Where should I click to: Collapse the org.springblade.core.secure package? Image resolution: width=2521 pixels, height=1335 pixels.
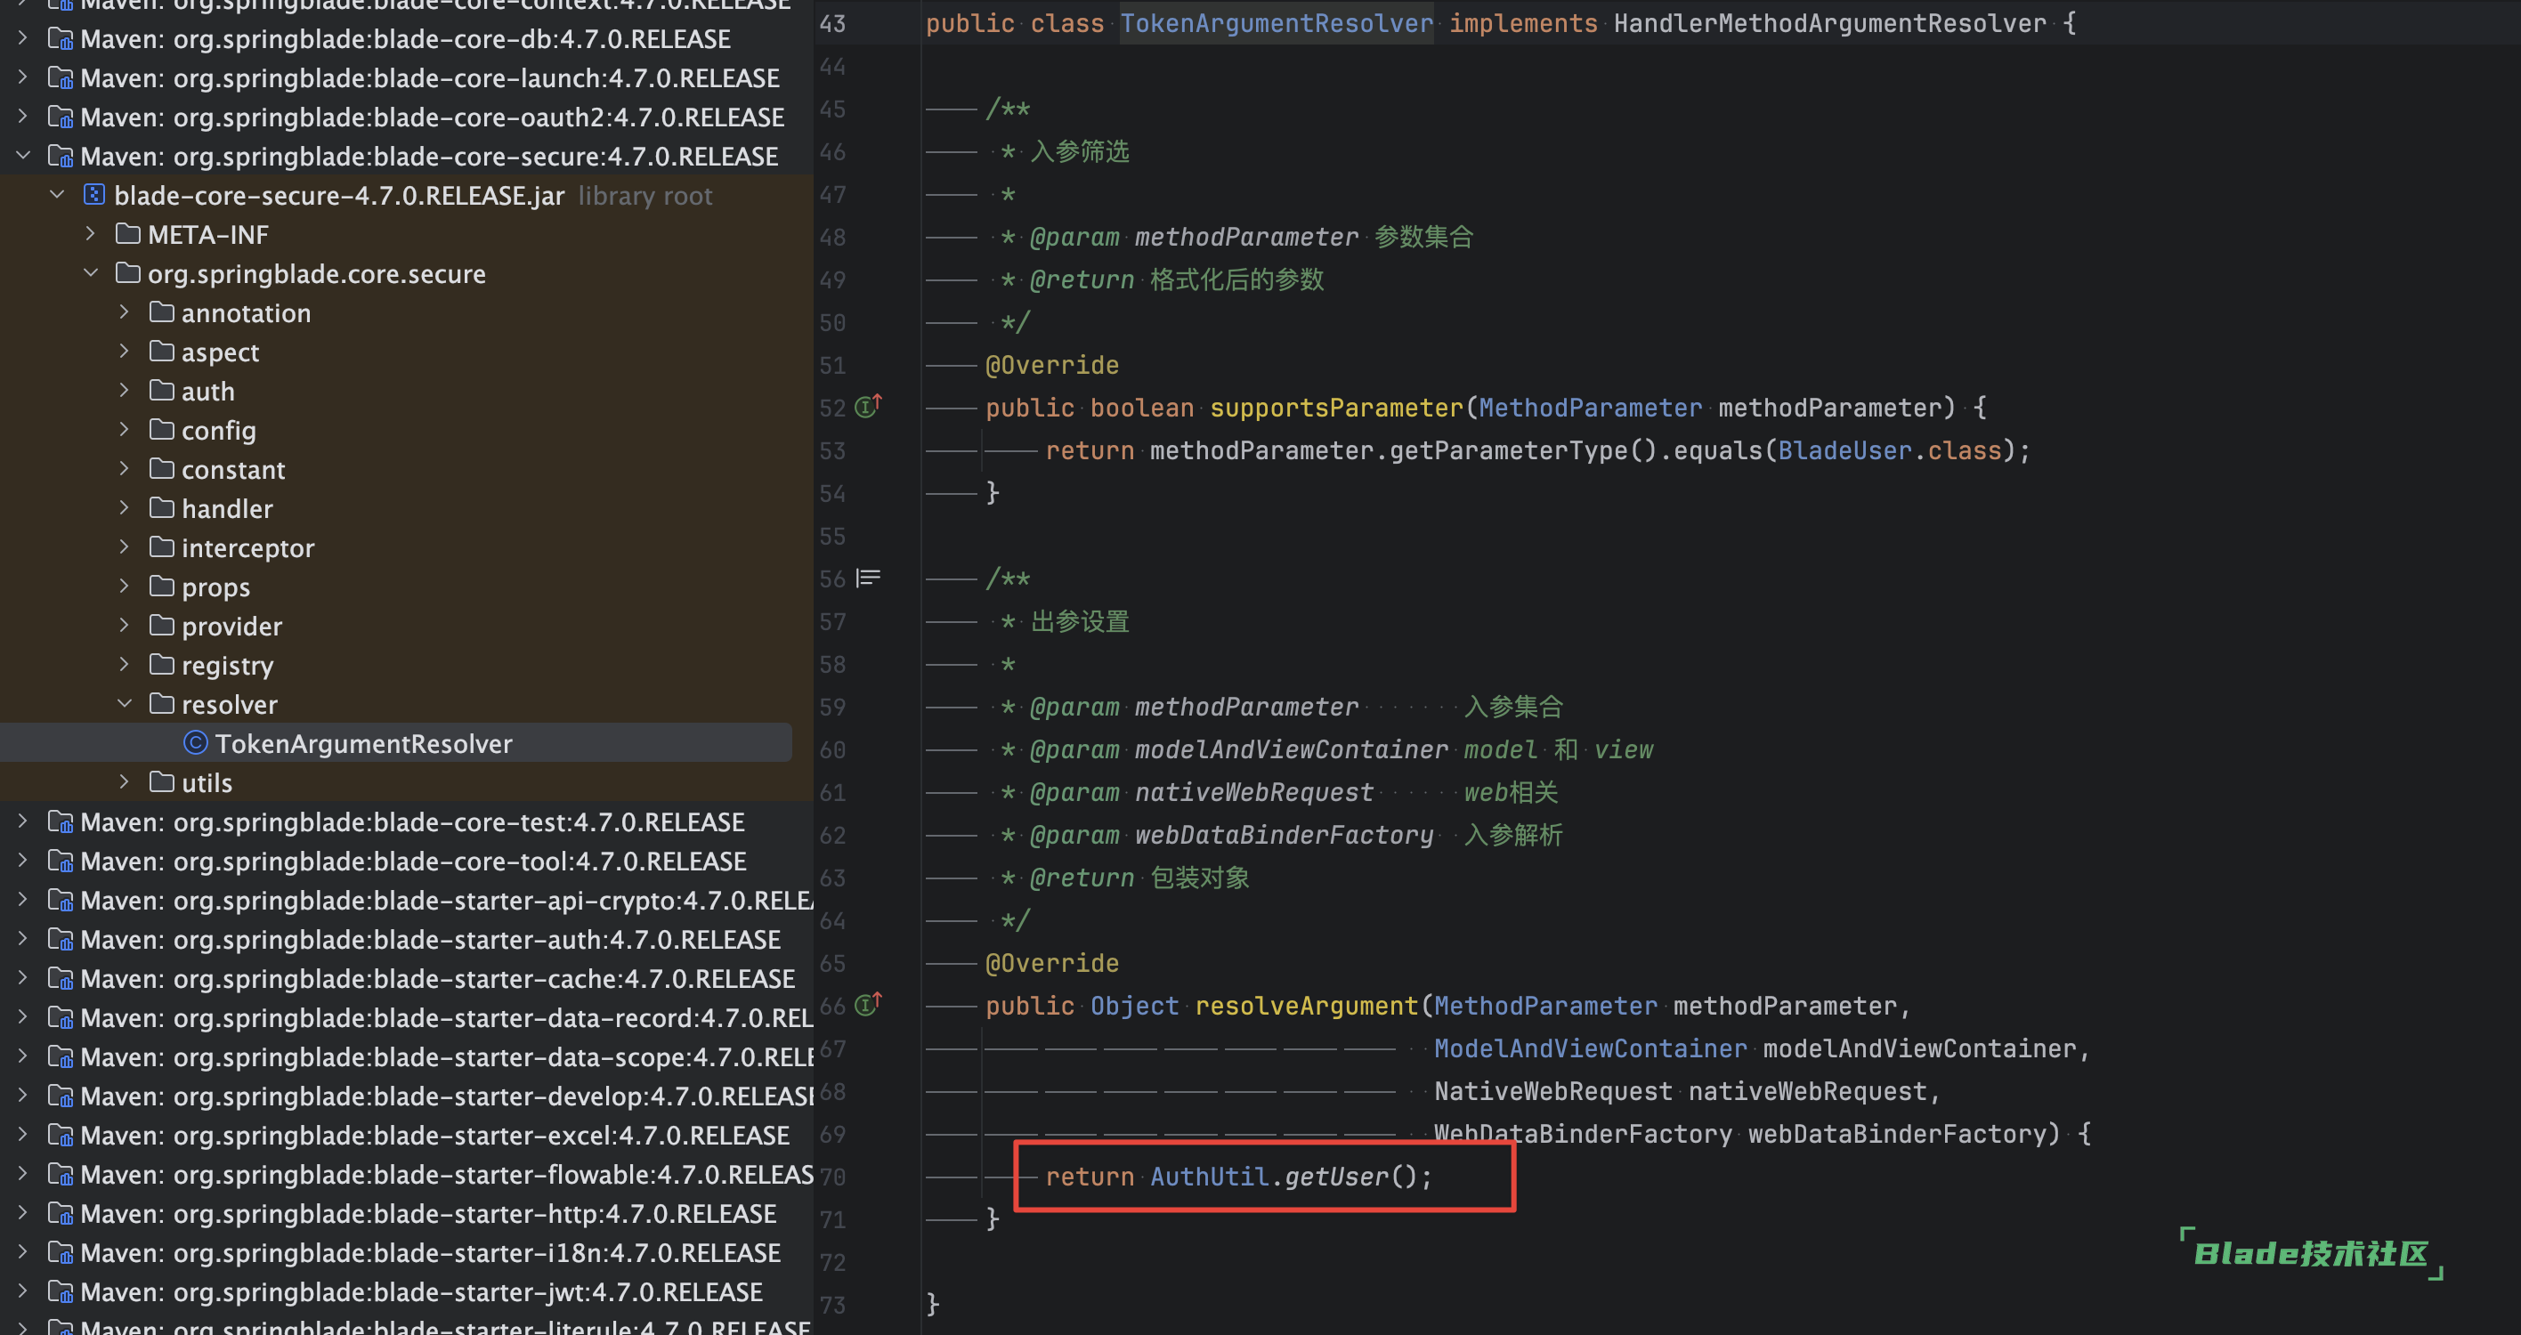point(91,273)
